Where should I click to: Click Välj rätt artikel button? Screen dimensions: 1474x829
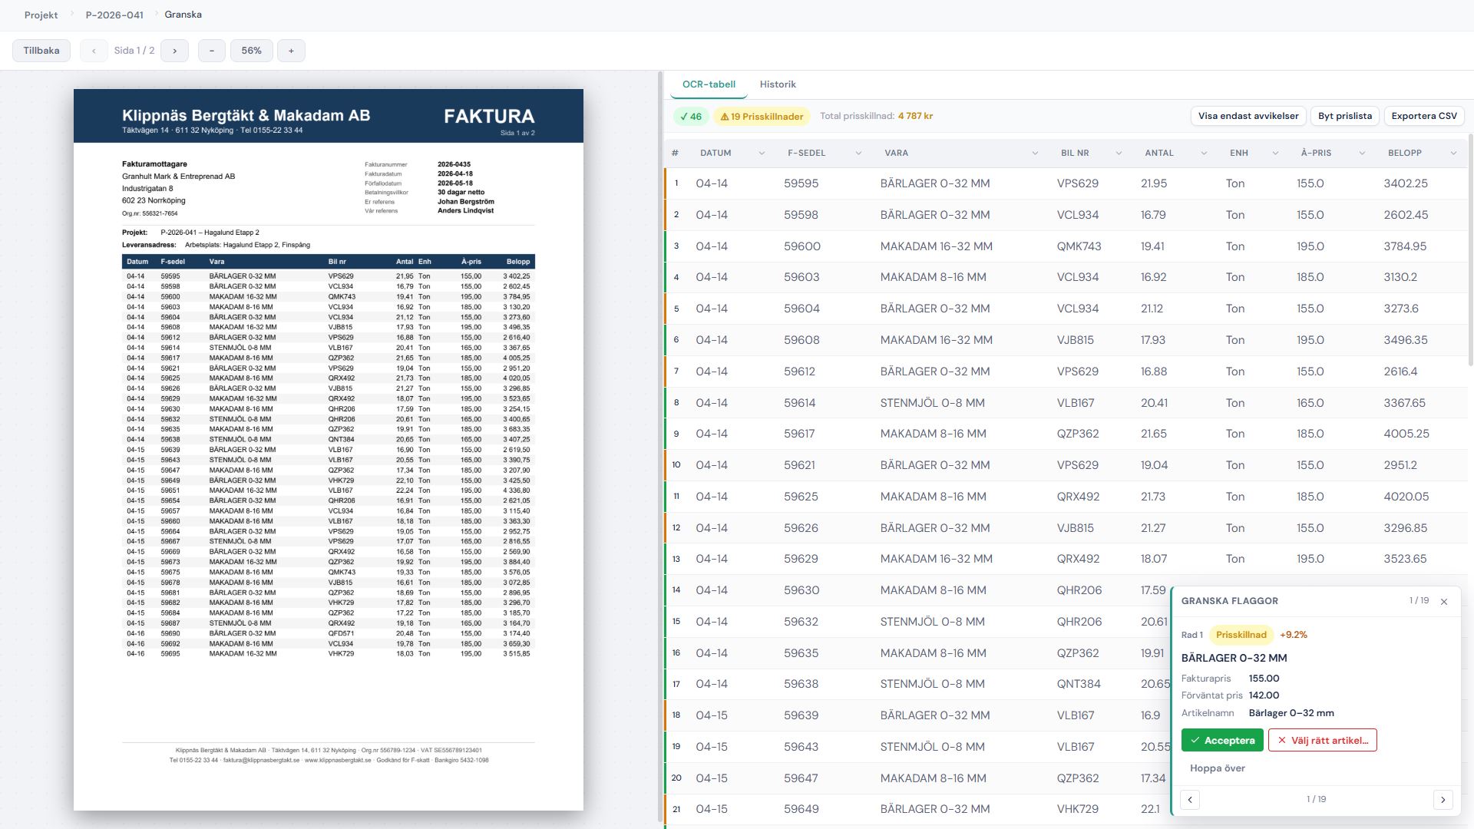coord(1322,741)
